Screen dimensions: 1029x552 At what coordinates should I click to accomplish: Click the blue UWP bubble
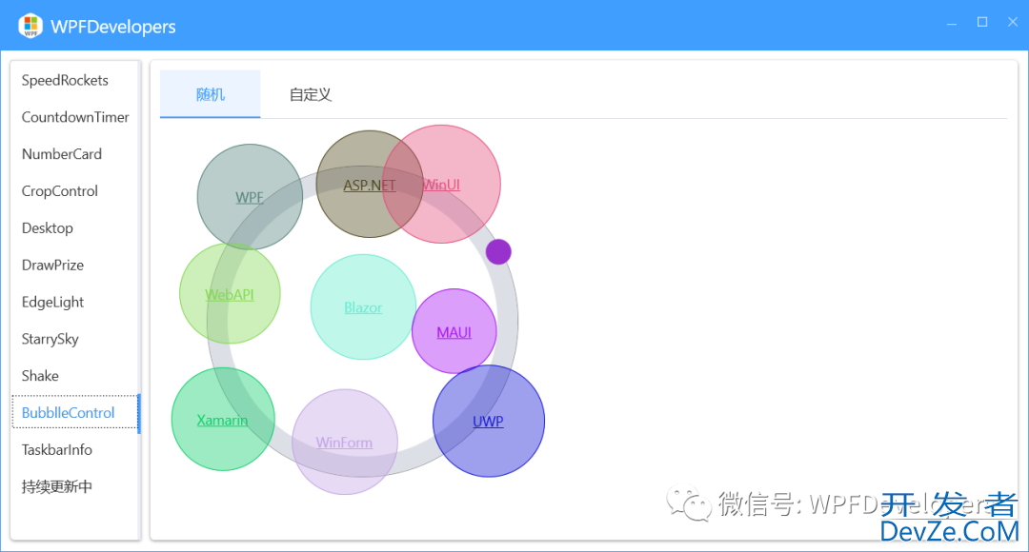point(488,421)
